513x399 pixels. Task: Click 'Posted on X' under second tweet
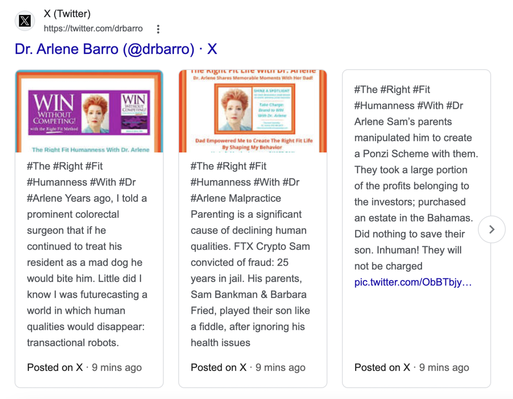[x=218, y=367]
